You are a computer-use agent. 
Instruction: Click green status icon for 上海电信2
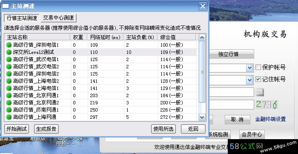click(x=9, y=81)
